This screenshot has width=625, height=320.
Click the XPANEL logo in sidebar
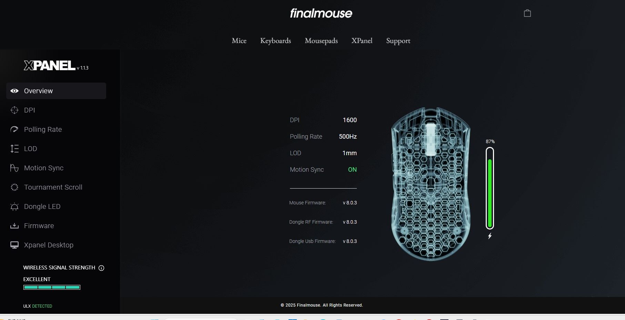pyautogui.click(x=50, y=65)
